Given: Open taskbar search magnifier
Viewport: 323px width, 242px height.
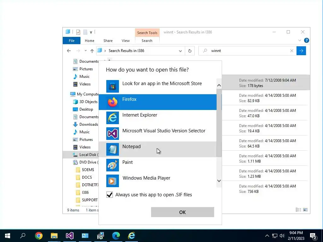Looking at the screenshot, I should 23,236.
